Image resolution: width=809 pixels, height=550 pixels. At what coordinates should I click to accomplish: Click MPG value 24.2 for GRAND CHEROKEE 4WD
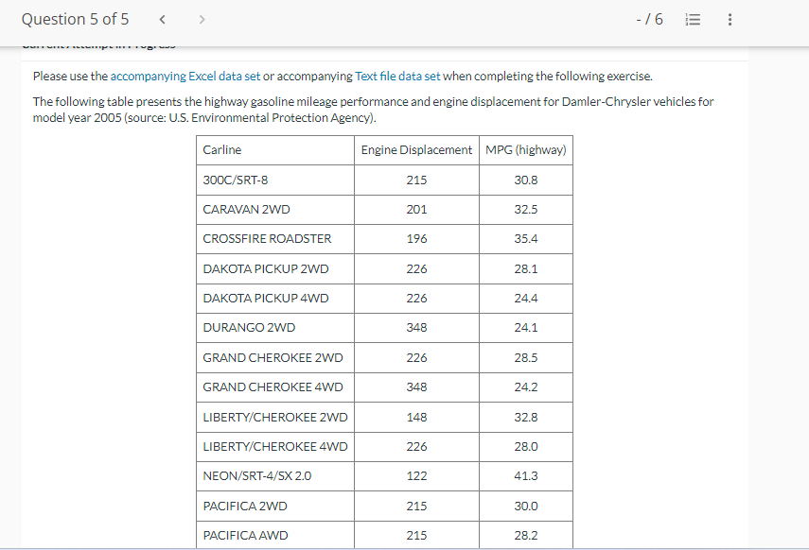(526, 387)
